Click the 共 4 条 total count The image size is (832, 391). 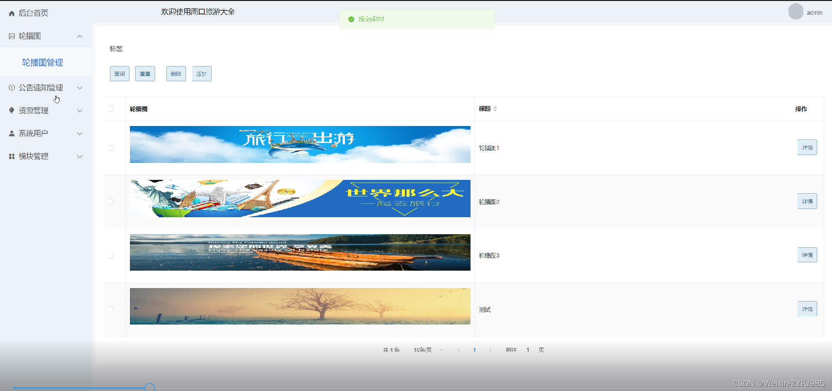391,350
